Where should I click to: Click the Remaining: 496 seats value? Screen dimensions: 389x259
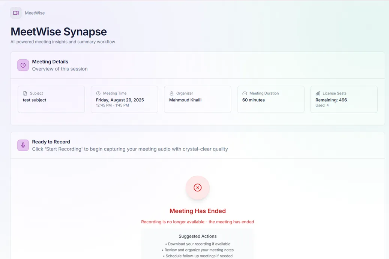click(331, 100)
